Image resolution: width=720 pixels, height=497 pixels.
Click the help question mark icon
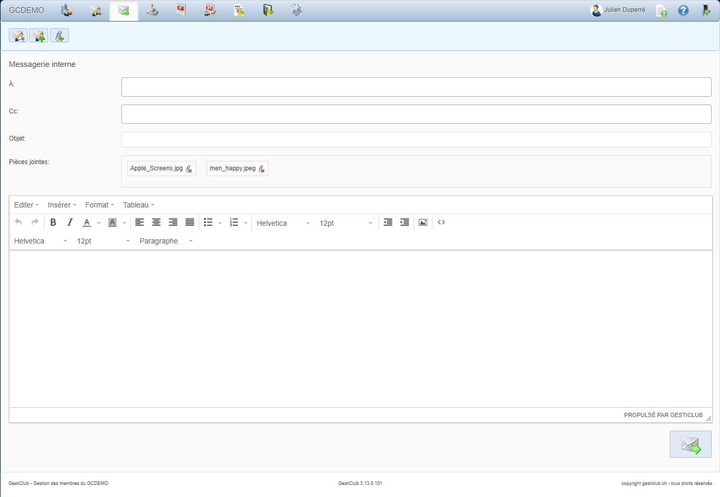683,10
